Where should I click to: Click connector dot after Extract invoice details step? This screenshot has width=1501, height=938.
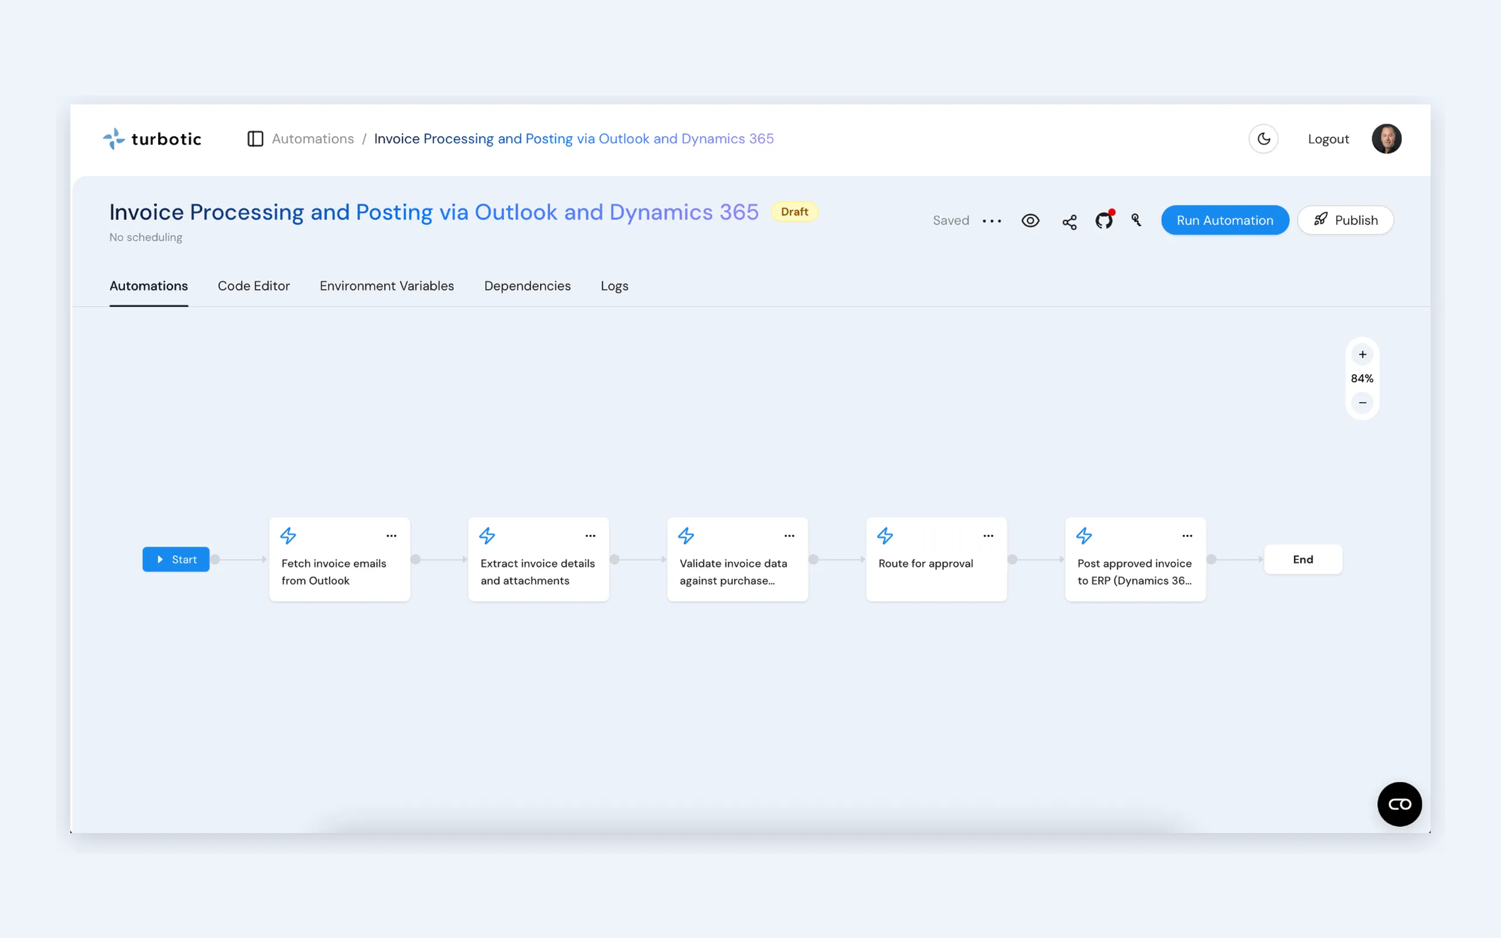pos(614,559)
